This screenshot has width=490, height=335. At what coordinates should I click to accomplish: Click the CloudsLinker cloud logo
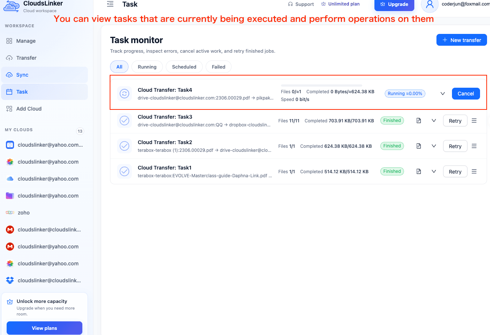coord(11,6)
